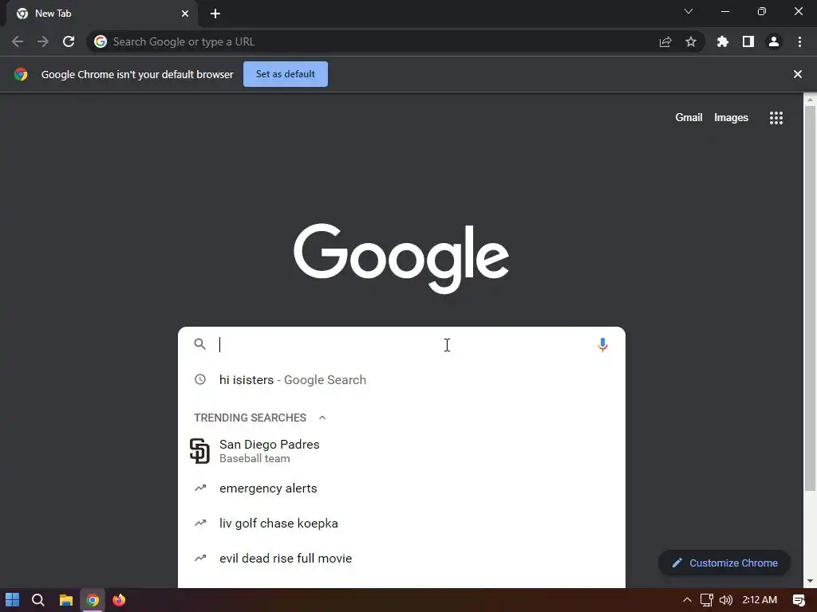Open File Explorer from taskbar
Image resolution: width=817 pixels, height=612 pixels.
coord(65,600)
